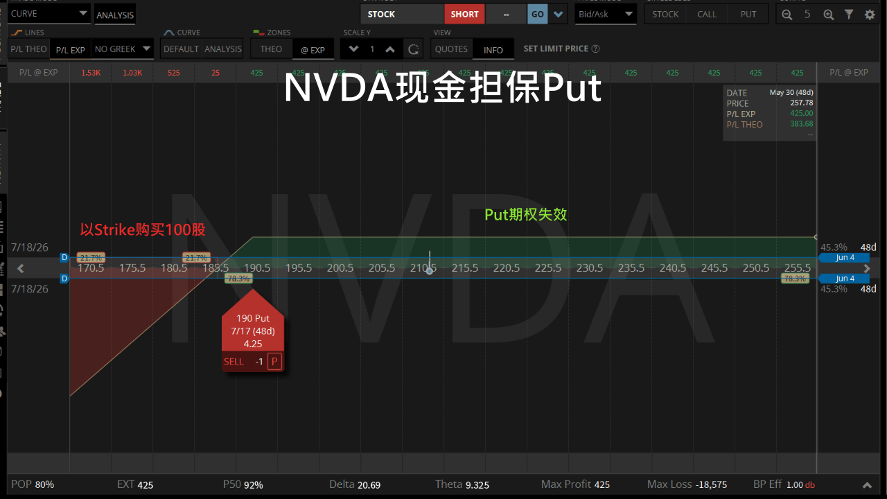Click the zoom level number 5

807,14
